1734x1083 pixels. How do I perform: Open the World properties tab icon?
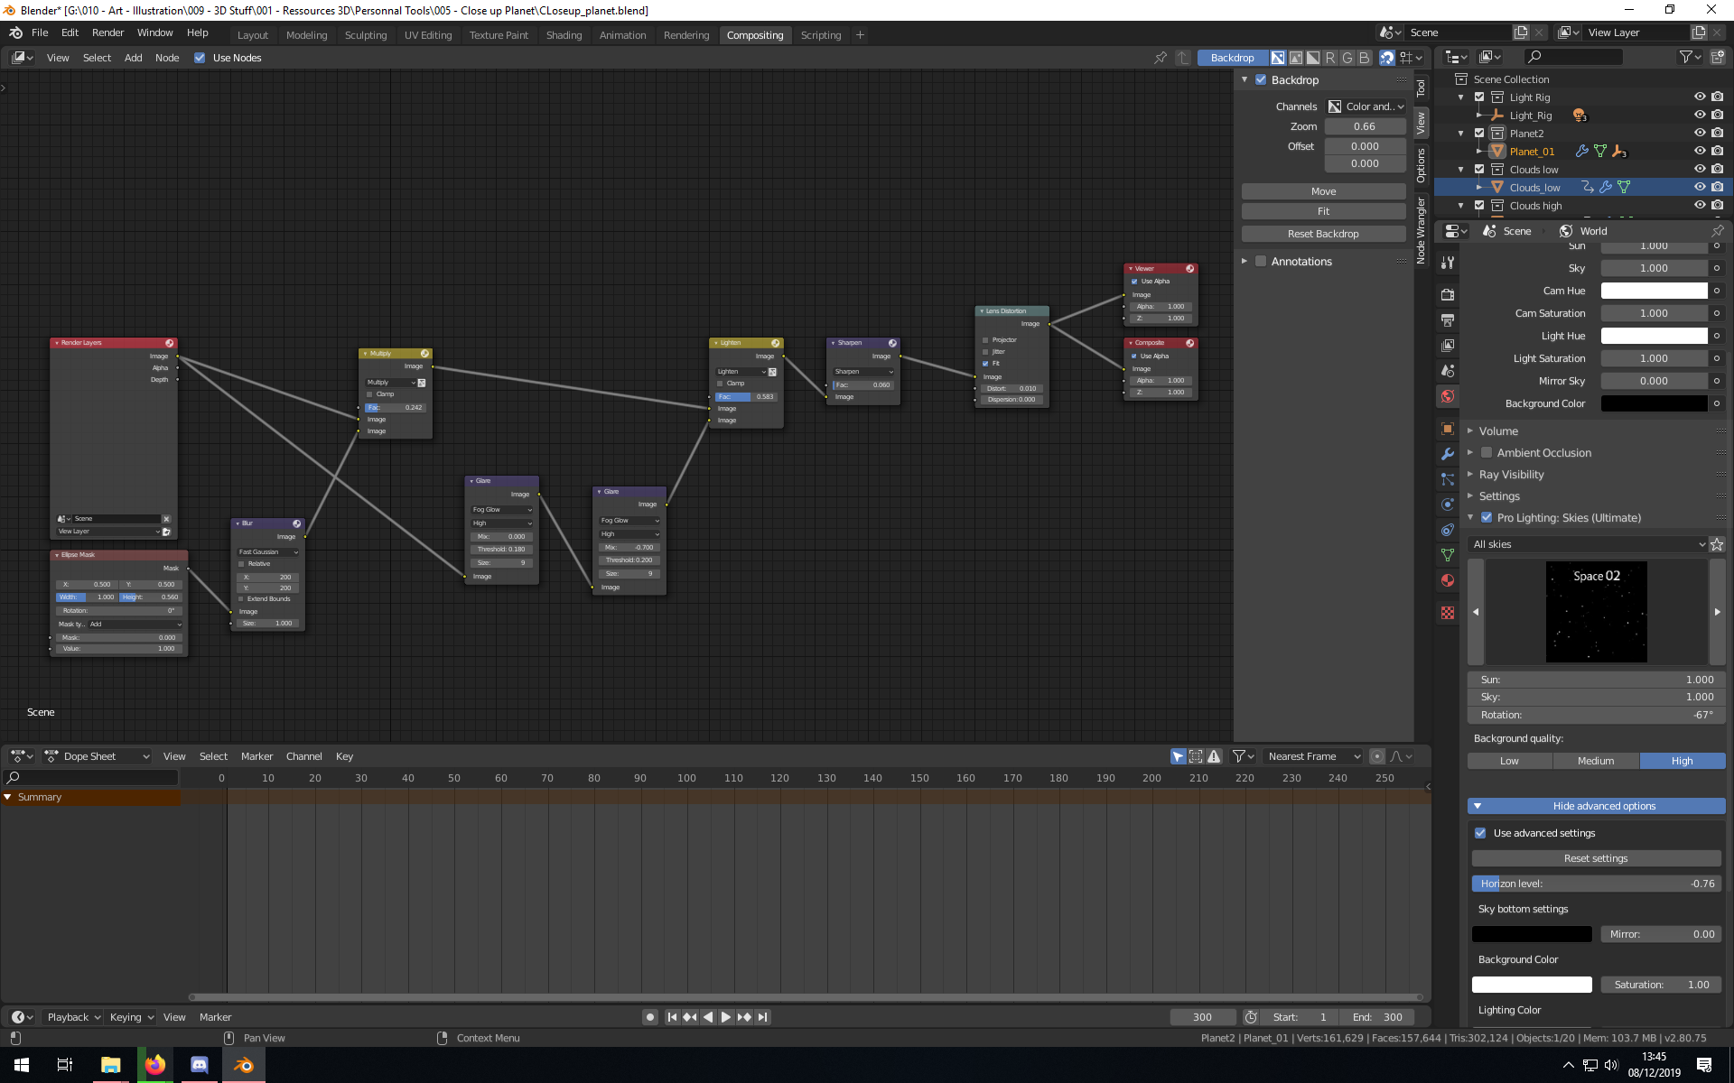point(1448,395)
